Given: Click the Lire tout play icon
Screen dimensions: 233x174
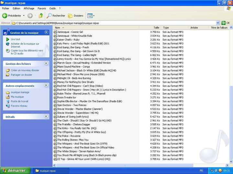Looking at the screenshot, I should pyautogui.click(x=7, y=39).
